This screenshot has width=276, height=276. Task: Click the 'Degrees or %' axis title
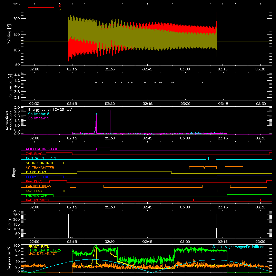point(9,258)
